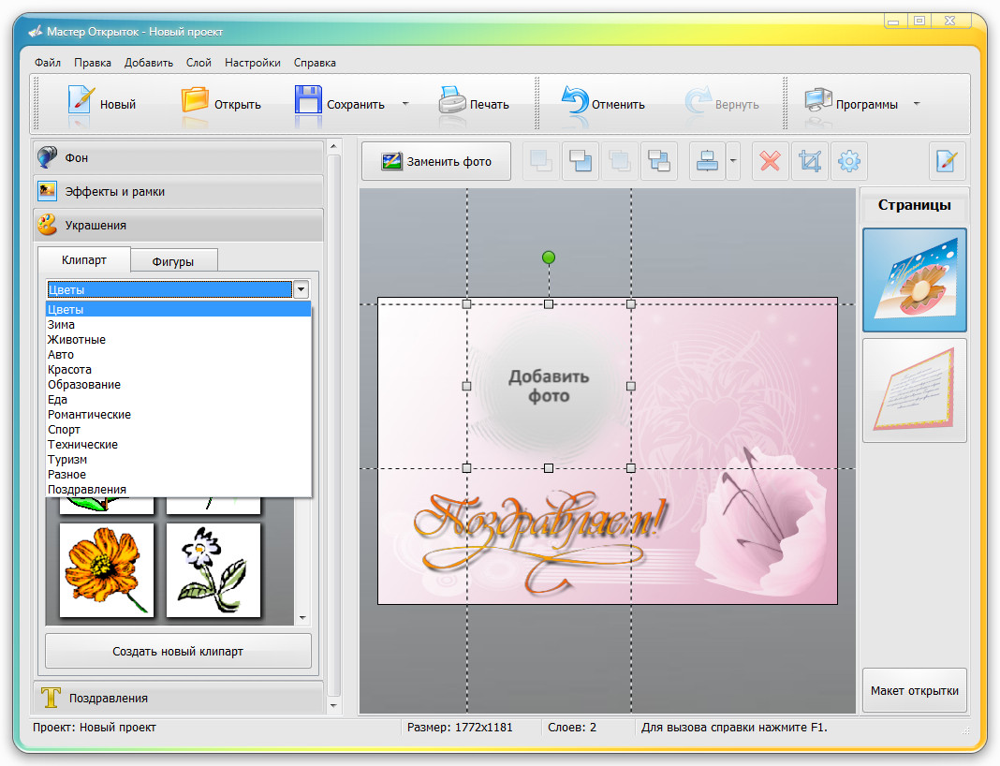The height and width of the screenshot is (766, 1000).
Task: Select the crop tool icon
Action: [x=809, y=161]
